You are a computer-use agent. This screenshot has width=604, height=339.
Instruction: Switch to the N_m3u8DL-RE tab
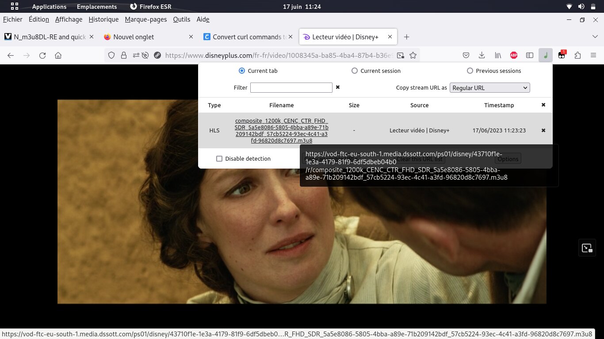[49, 37]
